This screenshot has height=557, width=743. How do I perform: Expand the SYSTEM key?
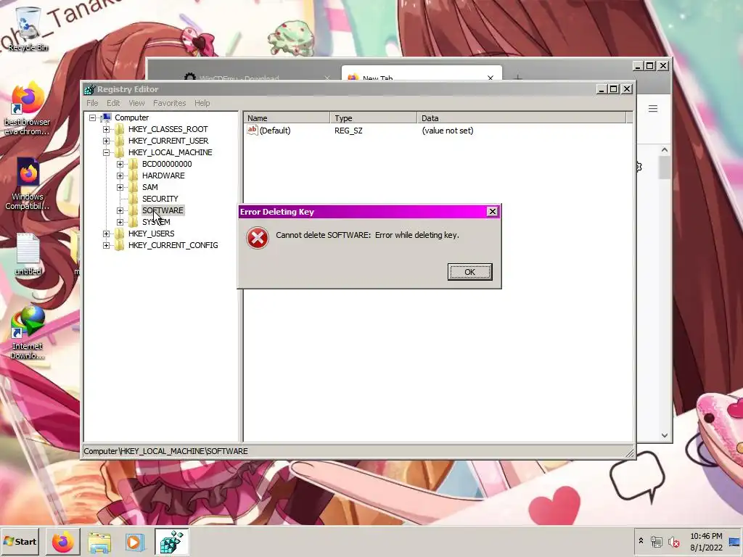120,222
